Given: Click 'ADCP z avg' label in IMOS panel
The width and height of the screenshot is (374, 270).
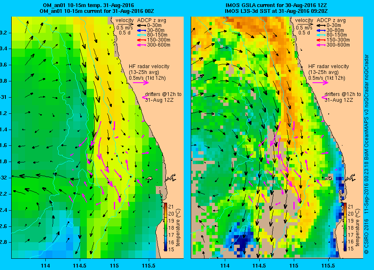Looking at the screenshot, I should point(331,20).
